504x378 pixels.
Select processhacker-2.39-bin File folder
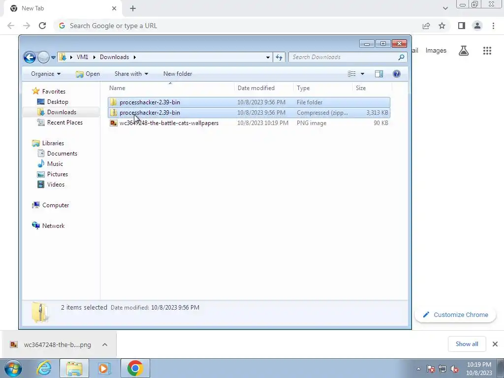point(249,102)
